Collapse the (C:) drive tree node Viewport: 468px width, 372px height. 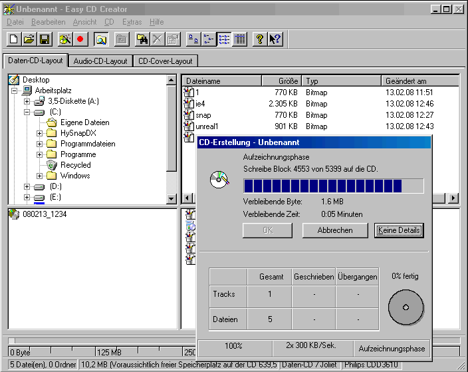pos(27,112)
